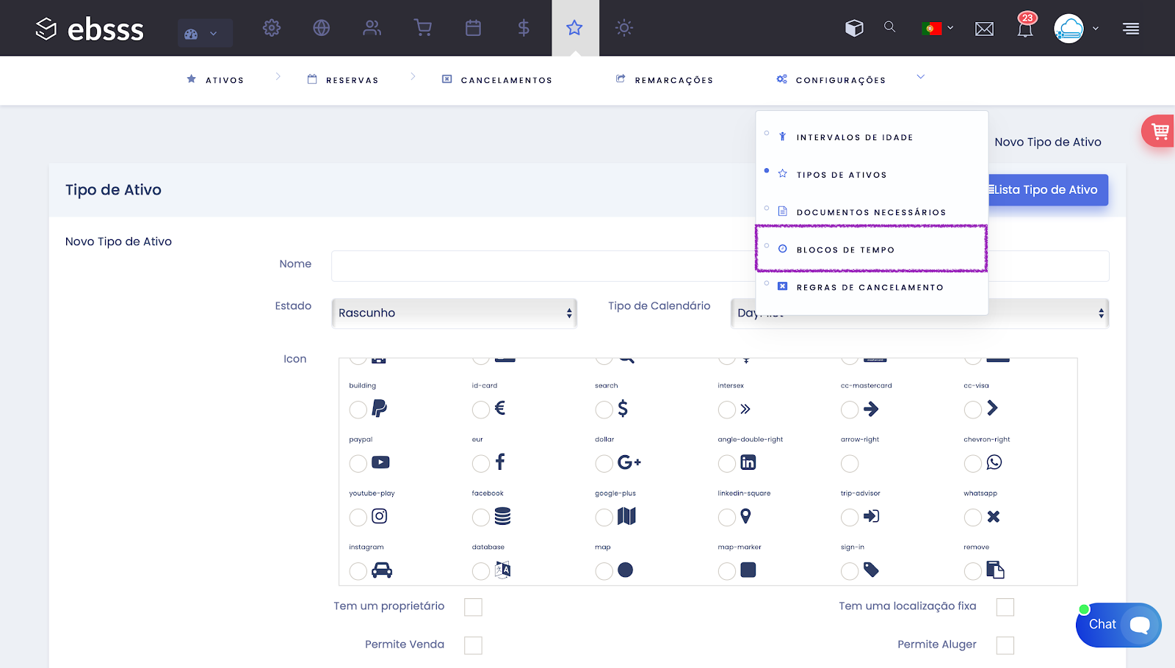The width and height of the screenshot is (1175, 668).
Task: Select Tipos de Ativos from the submenu
Action: [872, 175]
